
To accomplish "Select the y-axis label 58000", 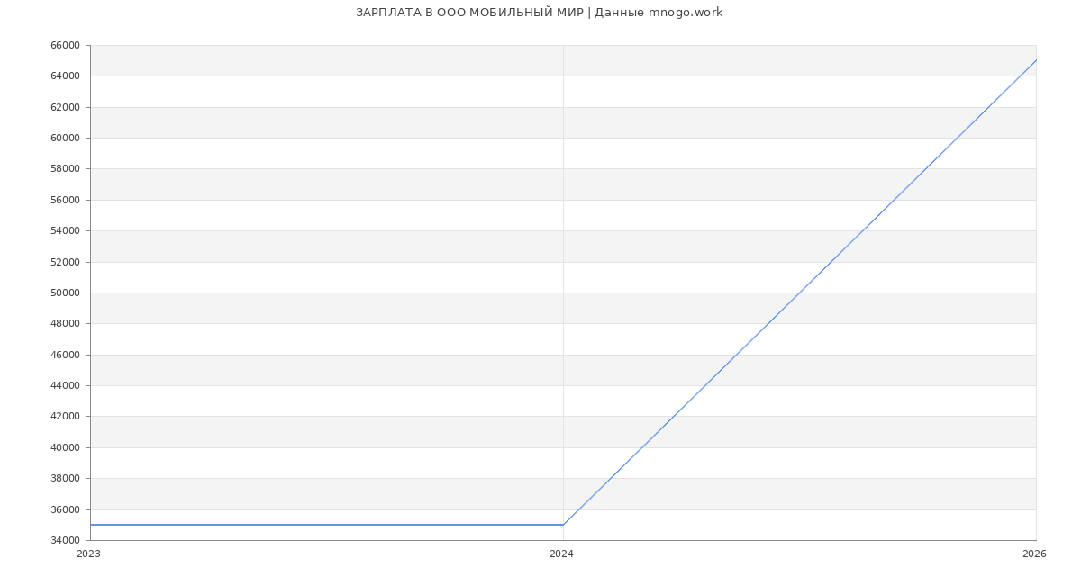I will pyautogui.click(x=66, y=169).
